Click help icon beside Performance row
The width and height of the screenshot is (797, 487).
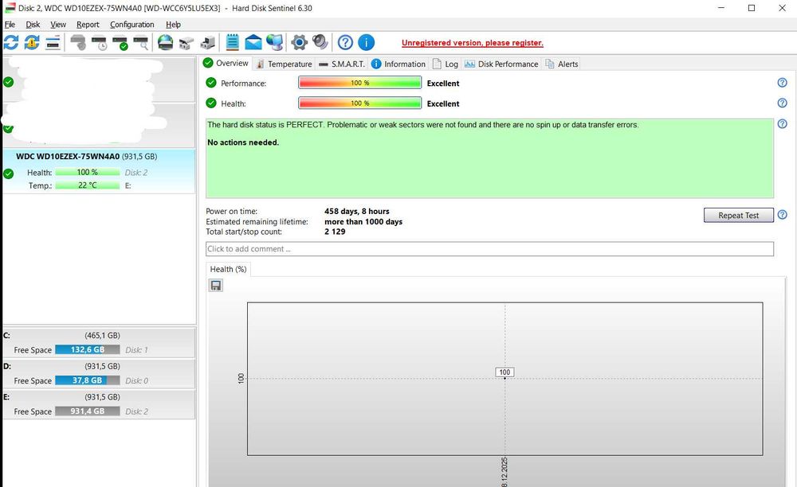pos(783,83)
